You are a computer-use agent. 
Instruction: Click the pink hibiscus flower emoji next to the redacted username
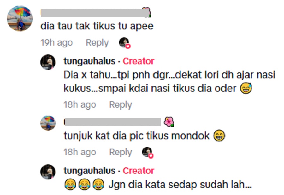tap(169, 122)
